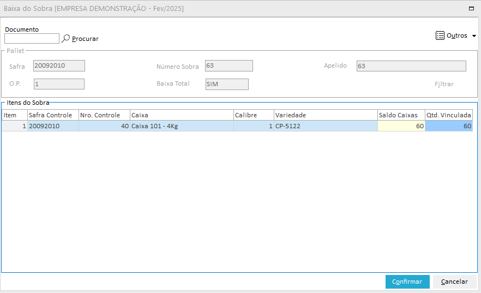Expand the Outros dropdown arrow
481x293 pixels.
(474, 36)
